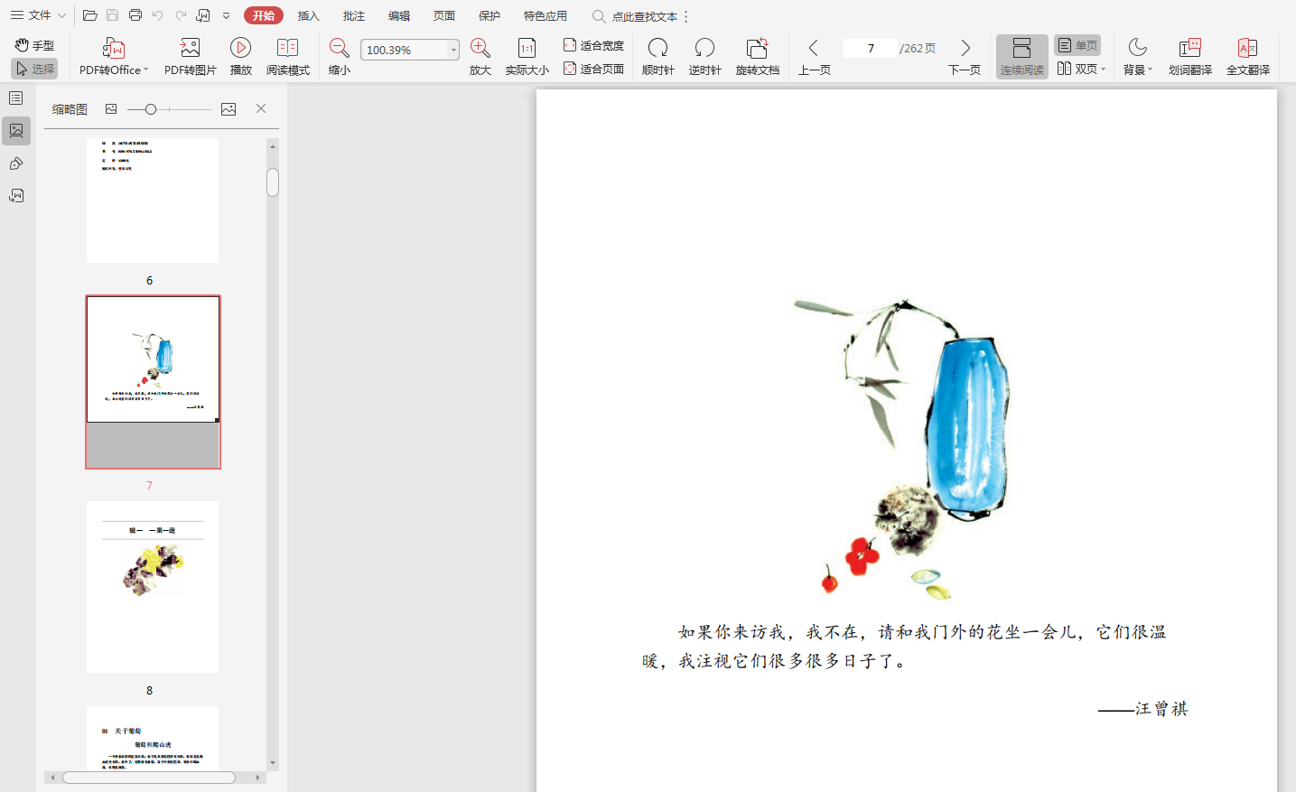Switch to 单页 single page view

tap(1077, 45)
